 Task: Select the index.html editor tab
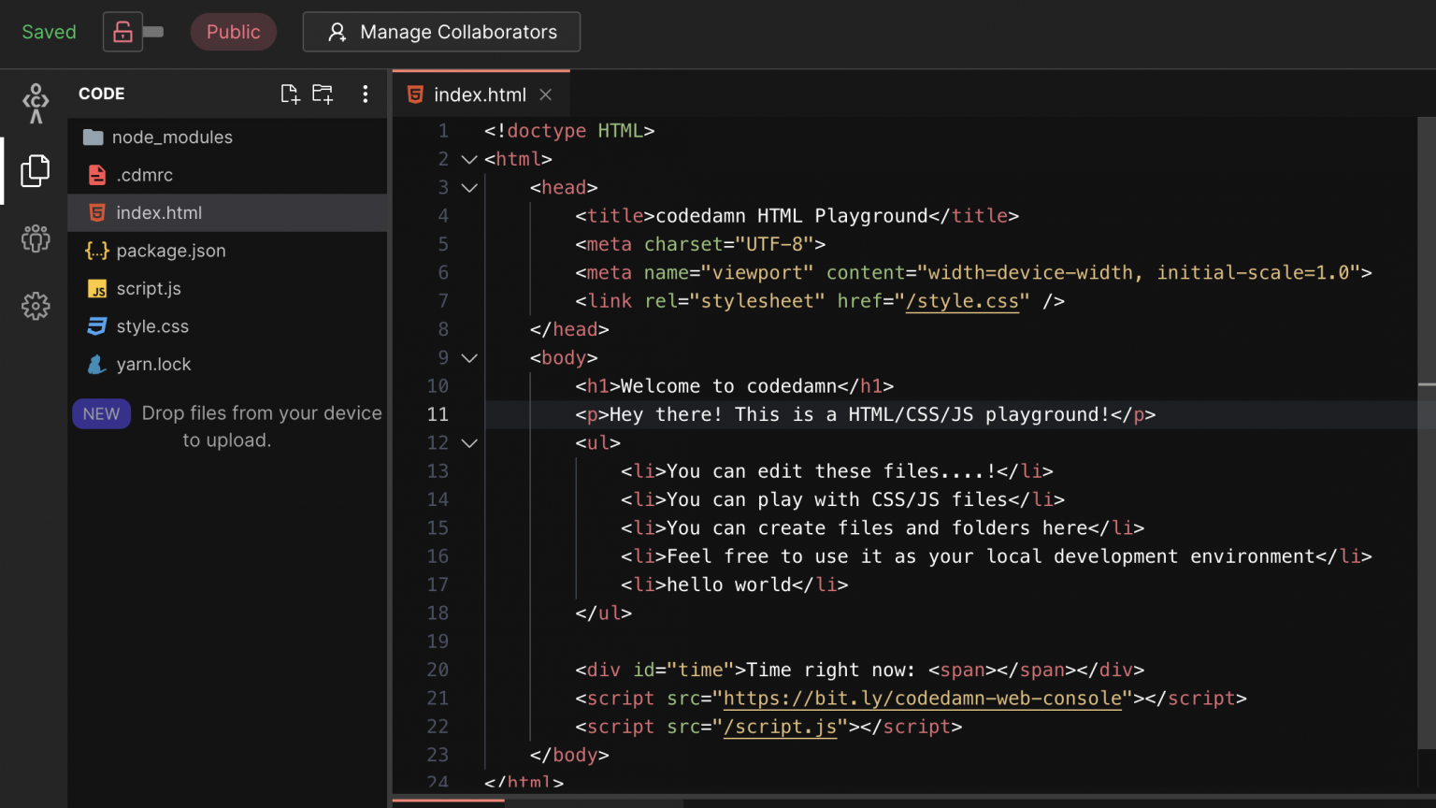tap(480, 94)
